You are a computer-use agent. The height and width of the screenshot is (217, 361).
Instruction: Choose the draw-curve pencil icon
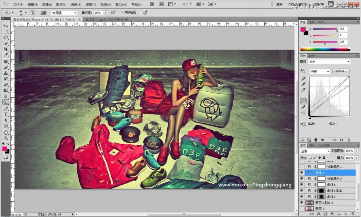pyautogui.click(x=303, y=107)
